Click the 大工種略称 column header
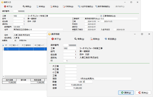The width and height of the screenshot is (153, 97). pyautogui.click(x=26, y=45)
